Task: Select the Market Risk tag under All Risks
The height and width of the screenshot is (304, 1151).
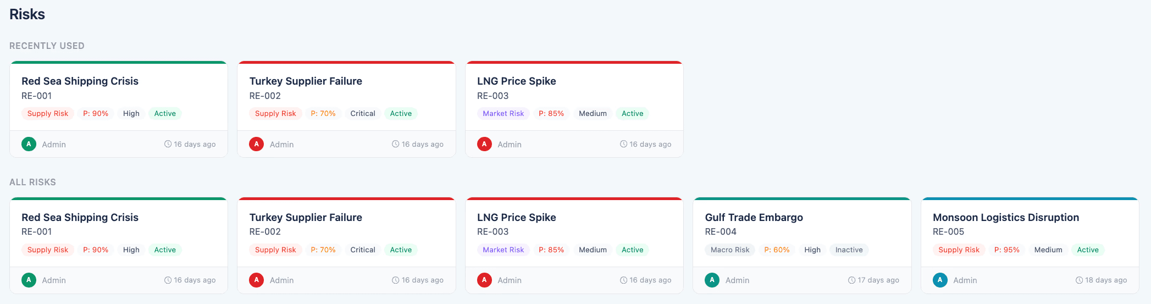Action: (503, 250)
